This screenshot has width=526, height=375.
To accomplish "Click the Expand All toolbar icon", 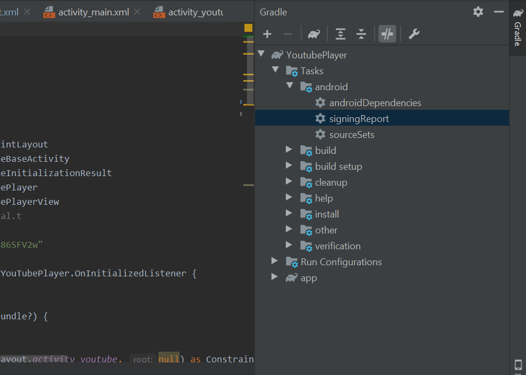I will (x=341, y=34).
